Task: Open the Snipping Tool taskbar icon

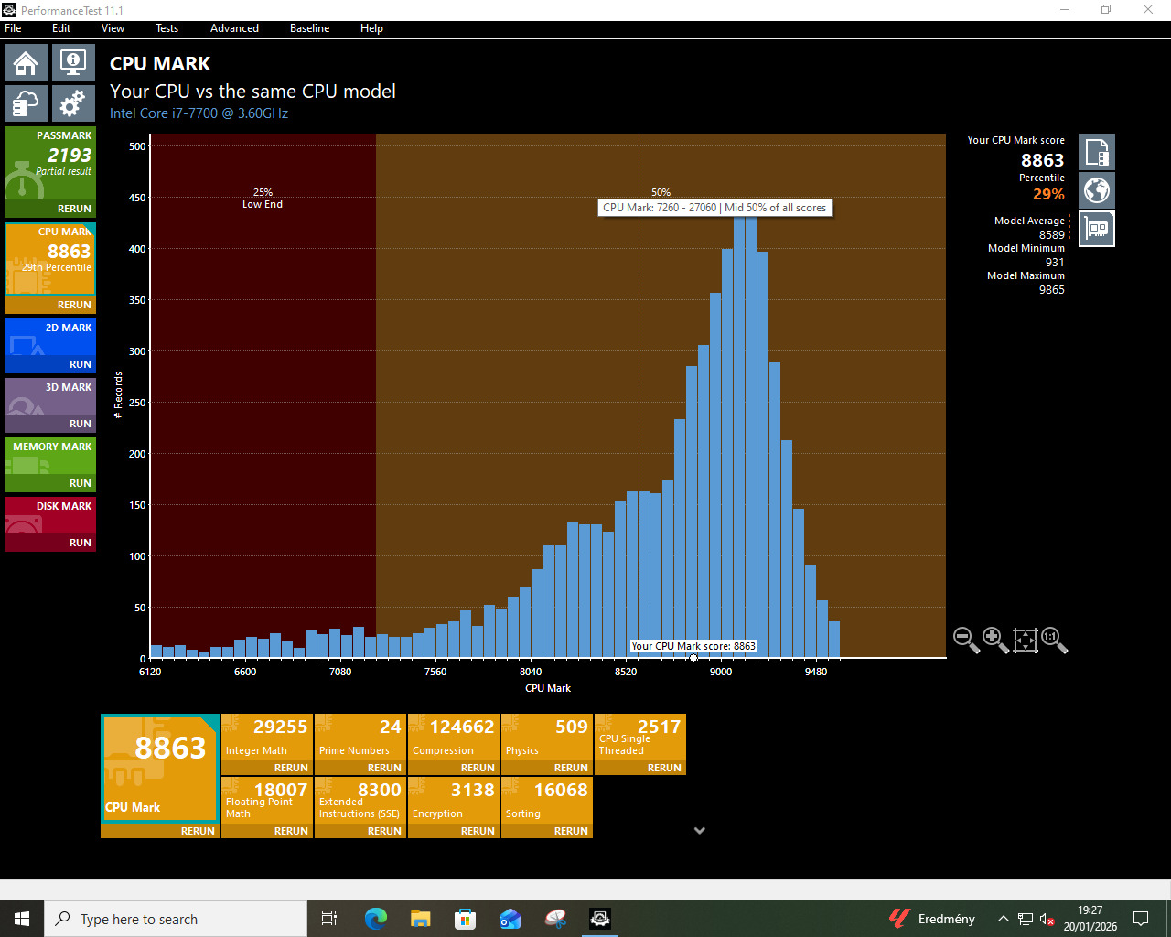Action: [555, 919]
